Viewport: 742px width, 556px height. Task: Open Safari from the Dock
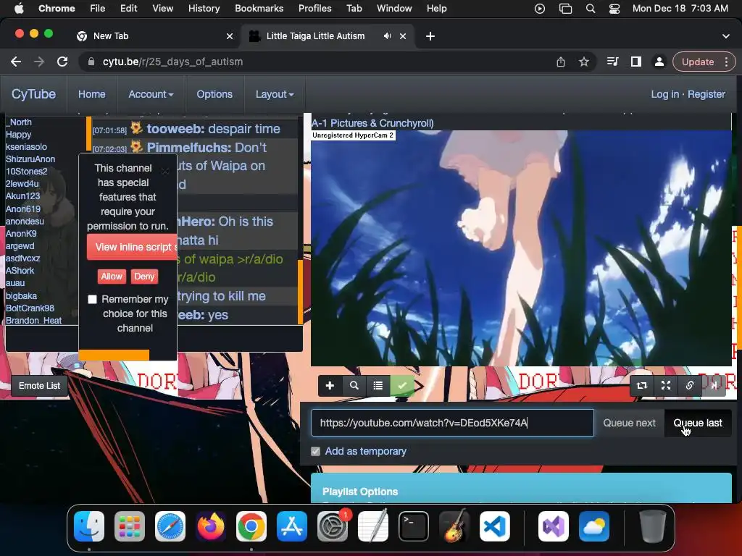tap(170, 526)
